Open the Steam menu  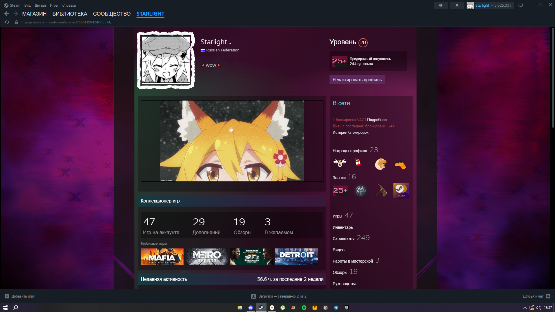pos(15,5)
